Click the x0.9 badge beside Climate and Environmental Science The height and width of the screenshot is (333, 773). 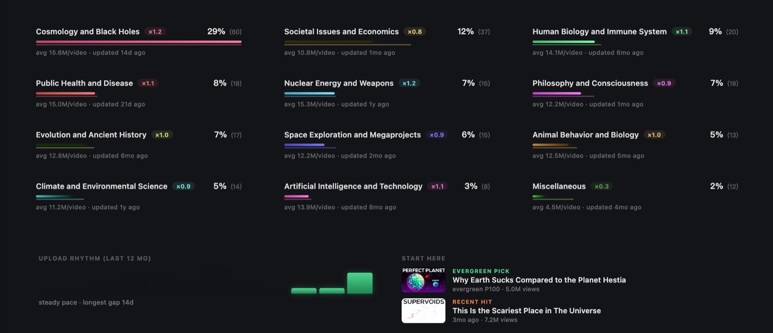[183, 186]
